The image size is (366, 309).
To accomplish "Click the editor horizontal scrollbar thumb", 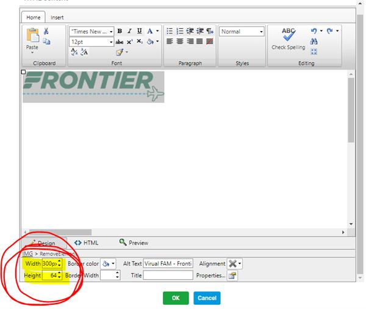I will pos(60,232).
